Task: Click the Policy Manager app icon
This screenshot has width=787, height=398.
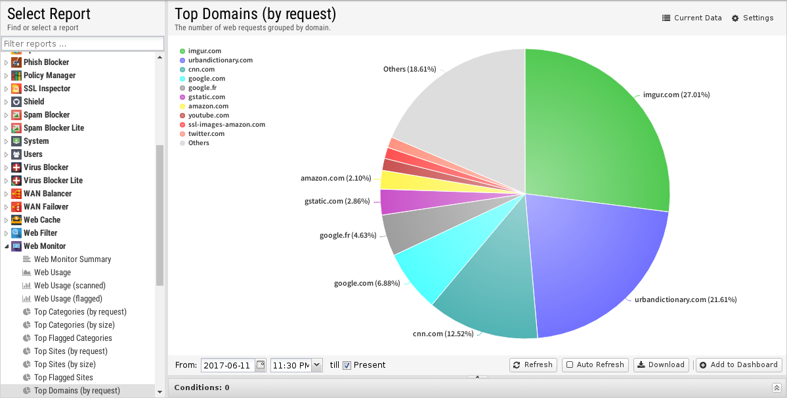Action: click(x=16, y=76)
